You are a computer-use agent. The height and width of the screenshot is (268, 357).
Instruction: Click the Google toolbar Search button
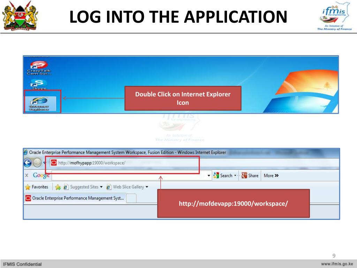(223, 176)
